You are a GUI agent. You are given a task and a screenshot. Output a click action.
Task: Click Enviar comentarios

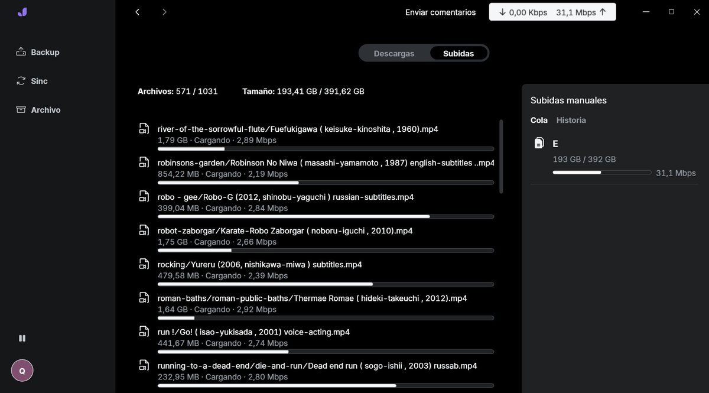click(x=440, y=12)
